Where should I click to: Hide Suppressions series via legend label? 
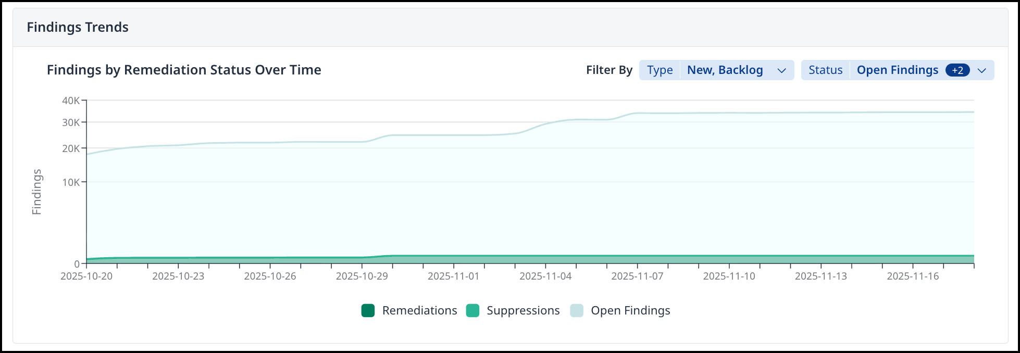click(523, 311)
